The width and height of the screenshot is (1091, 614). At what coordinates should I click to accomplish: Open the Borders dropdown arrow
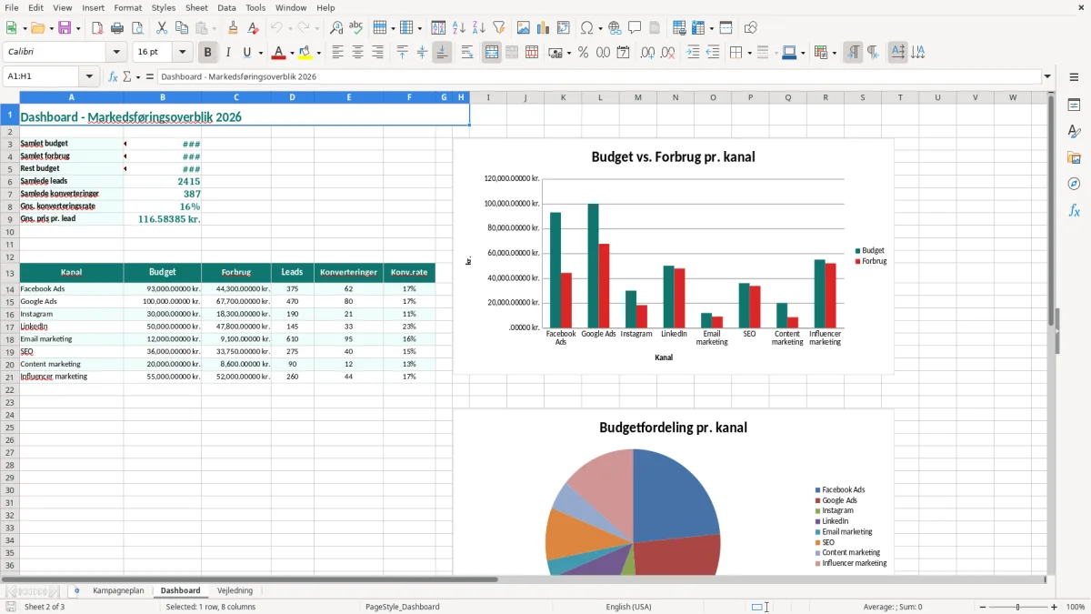[748, 53]
